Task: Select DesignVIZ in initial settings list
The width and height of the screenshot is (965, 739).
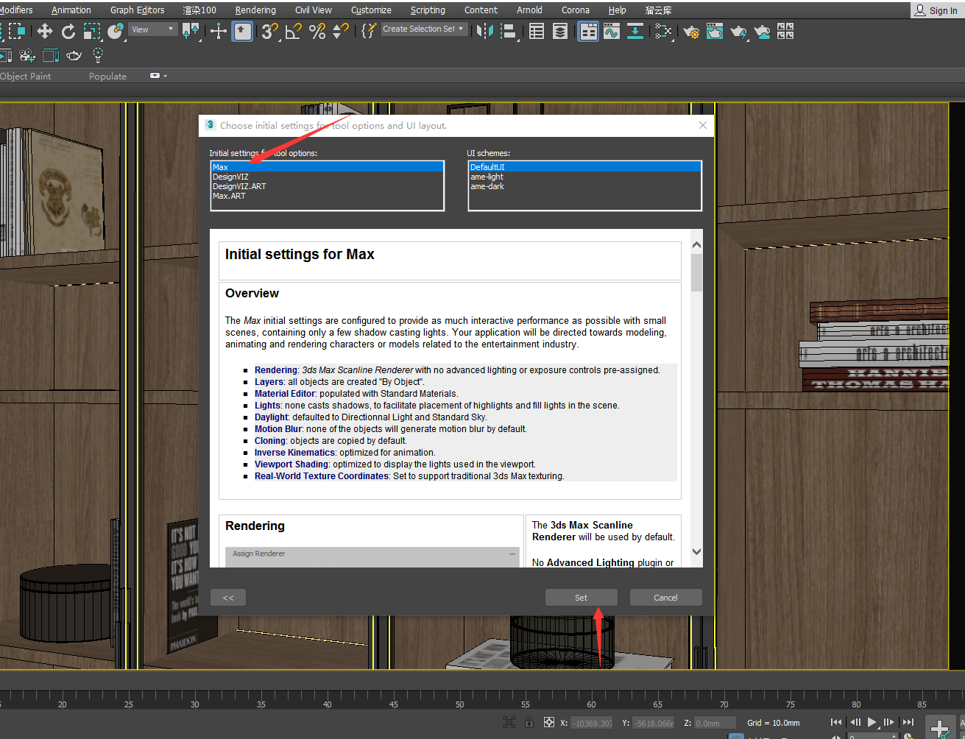Action: click(x=327, y=177)
